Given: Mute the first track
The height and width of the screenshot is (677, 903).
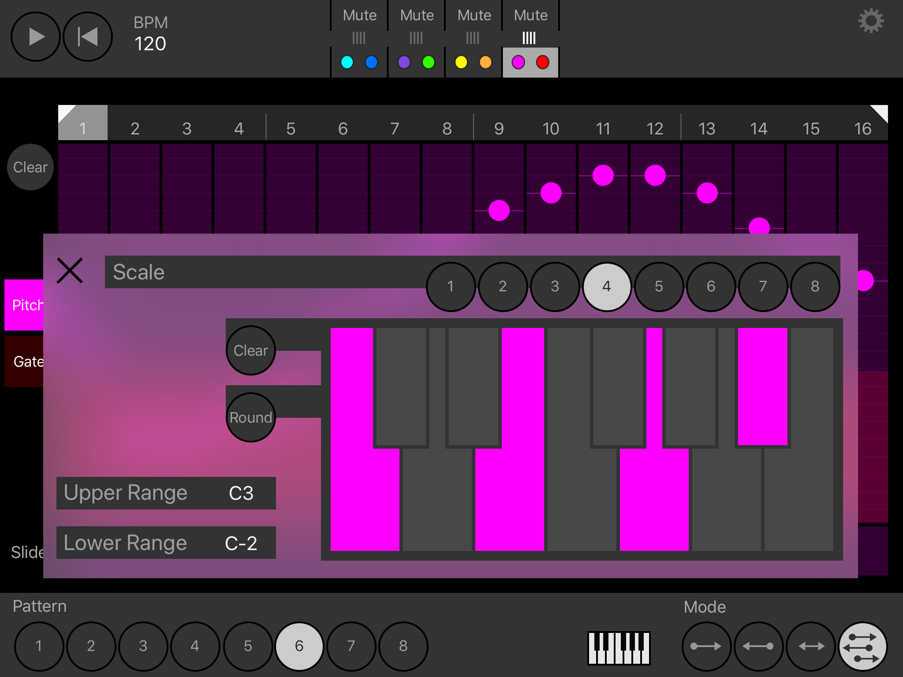Looking at the screenshot, I should [x=359, y=15].
